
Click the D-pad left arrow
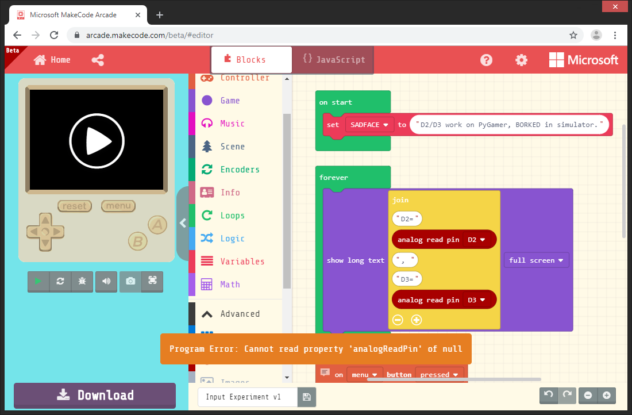[33, 232]
